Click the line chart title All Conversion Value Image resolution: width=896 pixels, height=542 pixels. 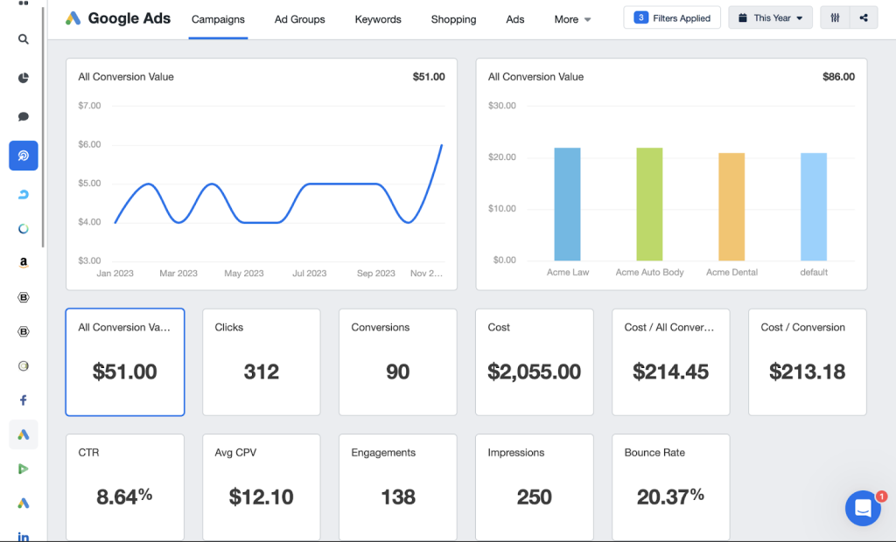pyautogui.click(x=126, y=77)
